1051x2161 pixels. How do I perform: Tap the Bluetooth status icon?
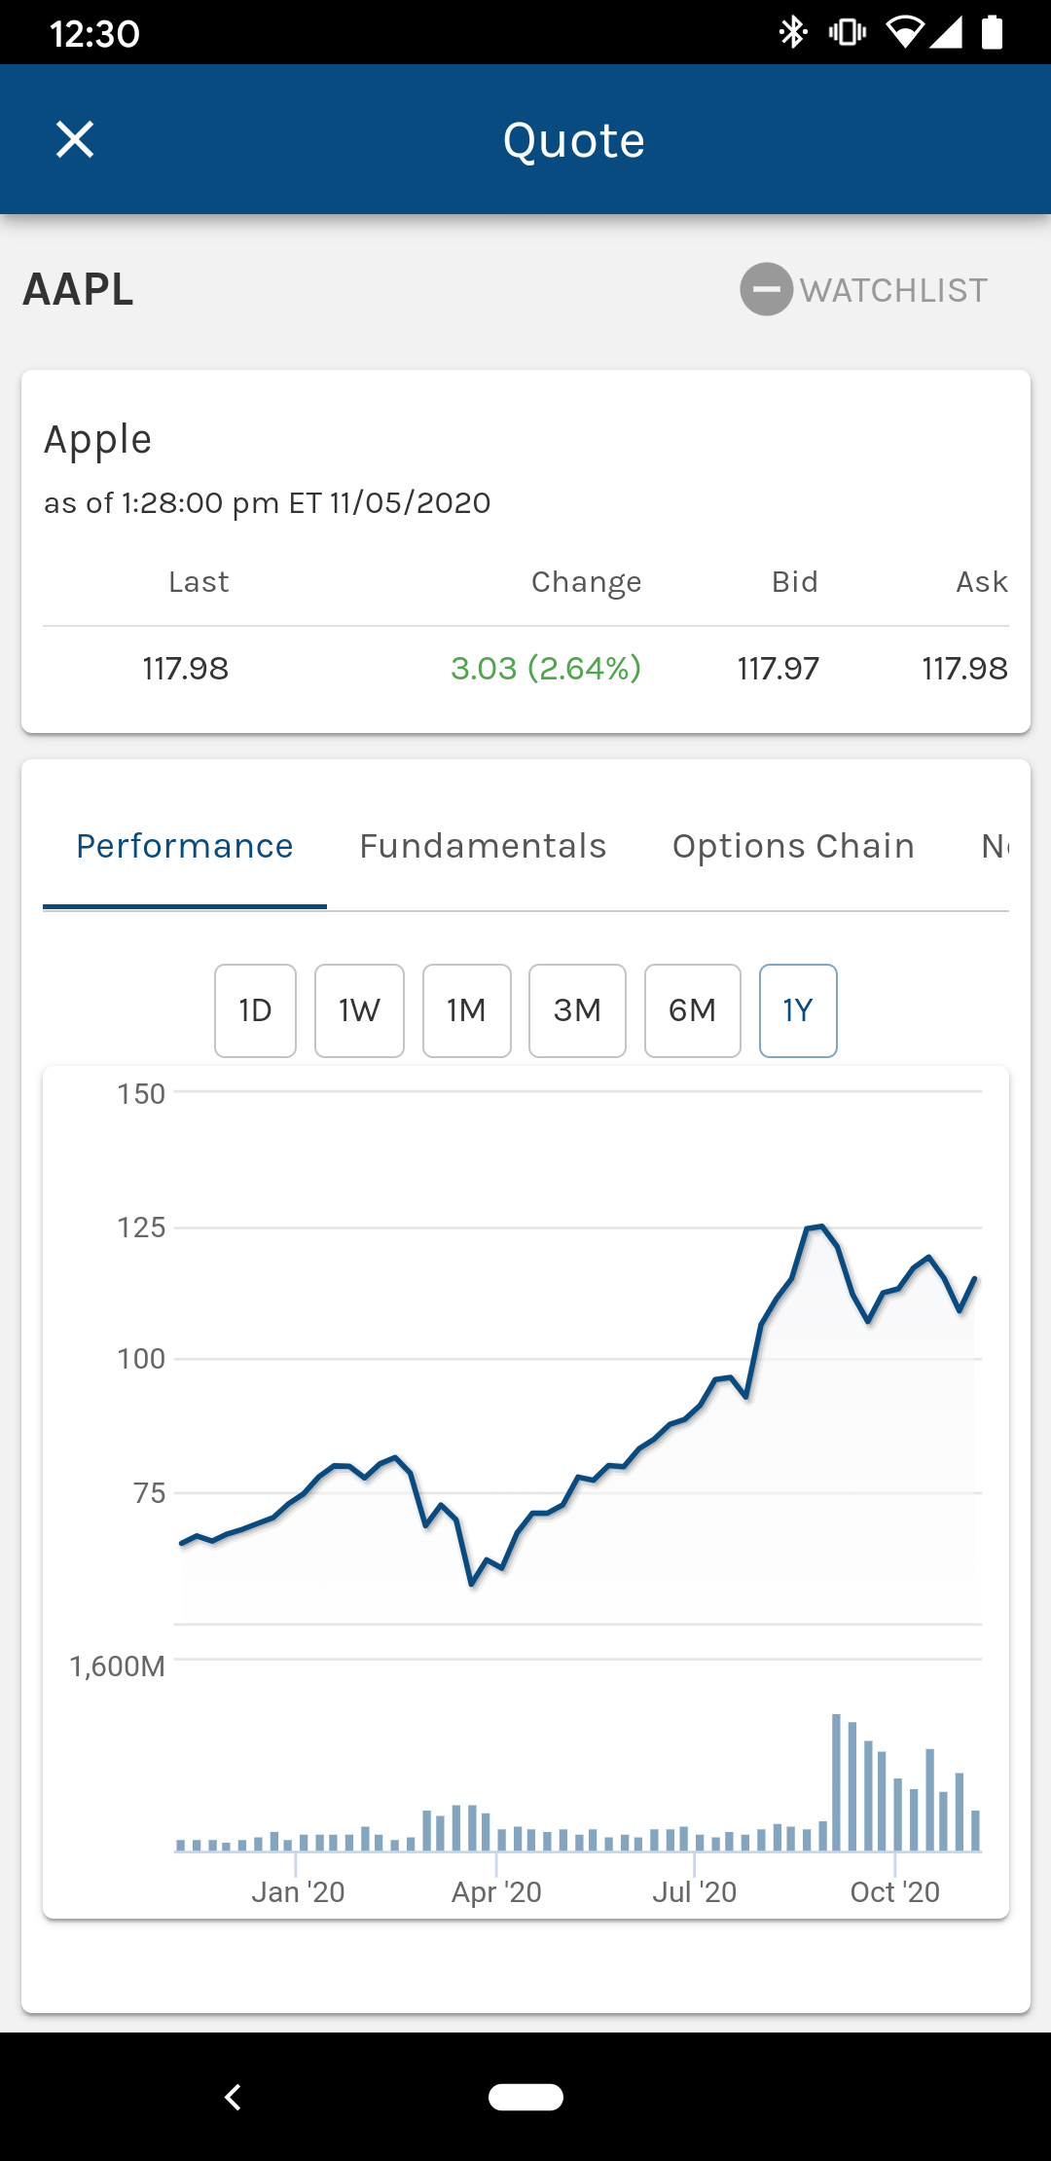point(793,32)
